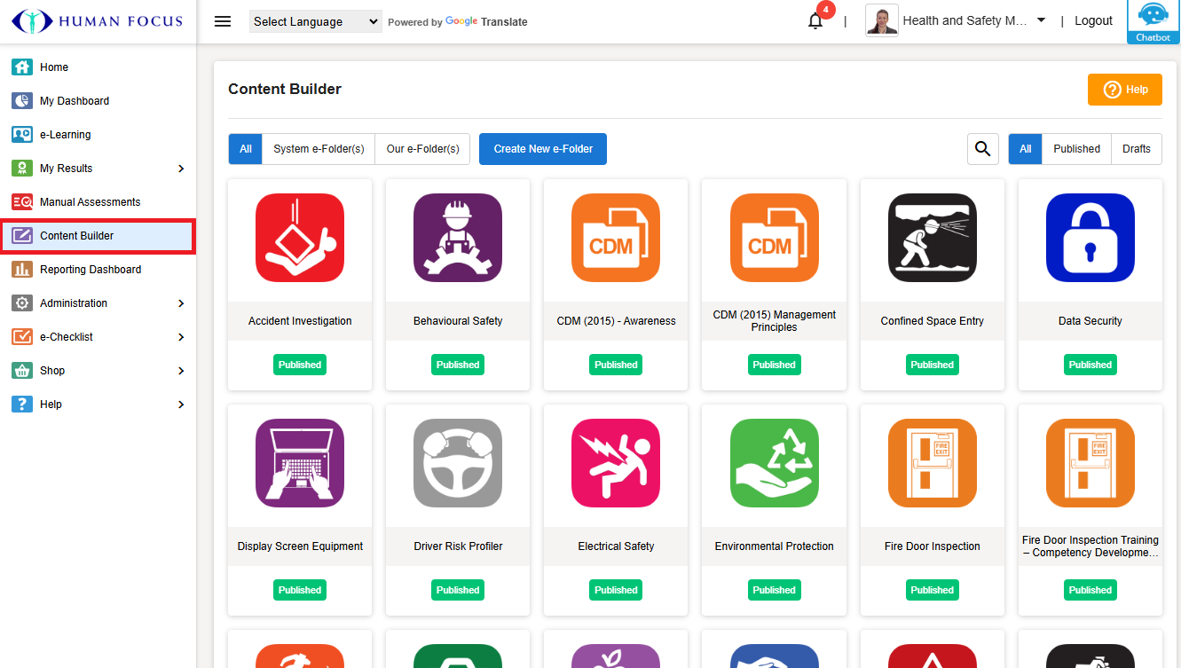Click the hamburger menu icon

(x=223, y=21)
